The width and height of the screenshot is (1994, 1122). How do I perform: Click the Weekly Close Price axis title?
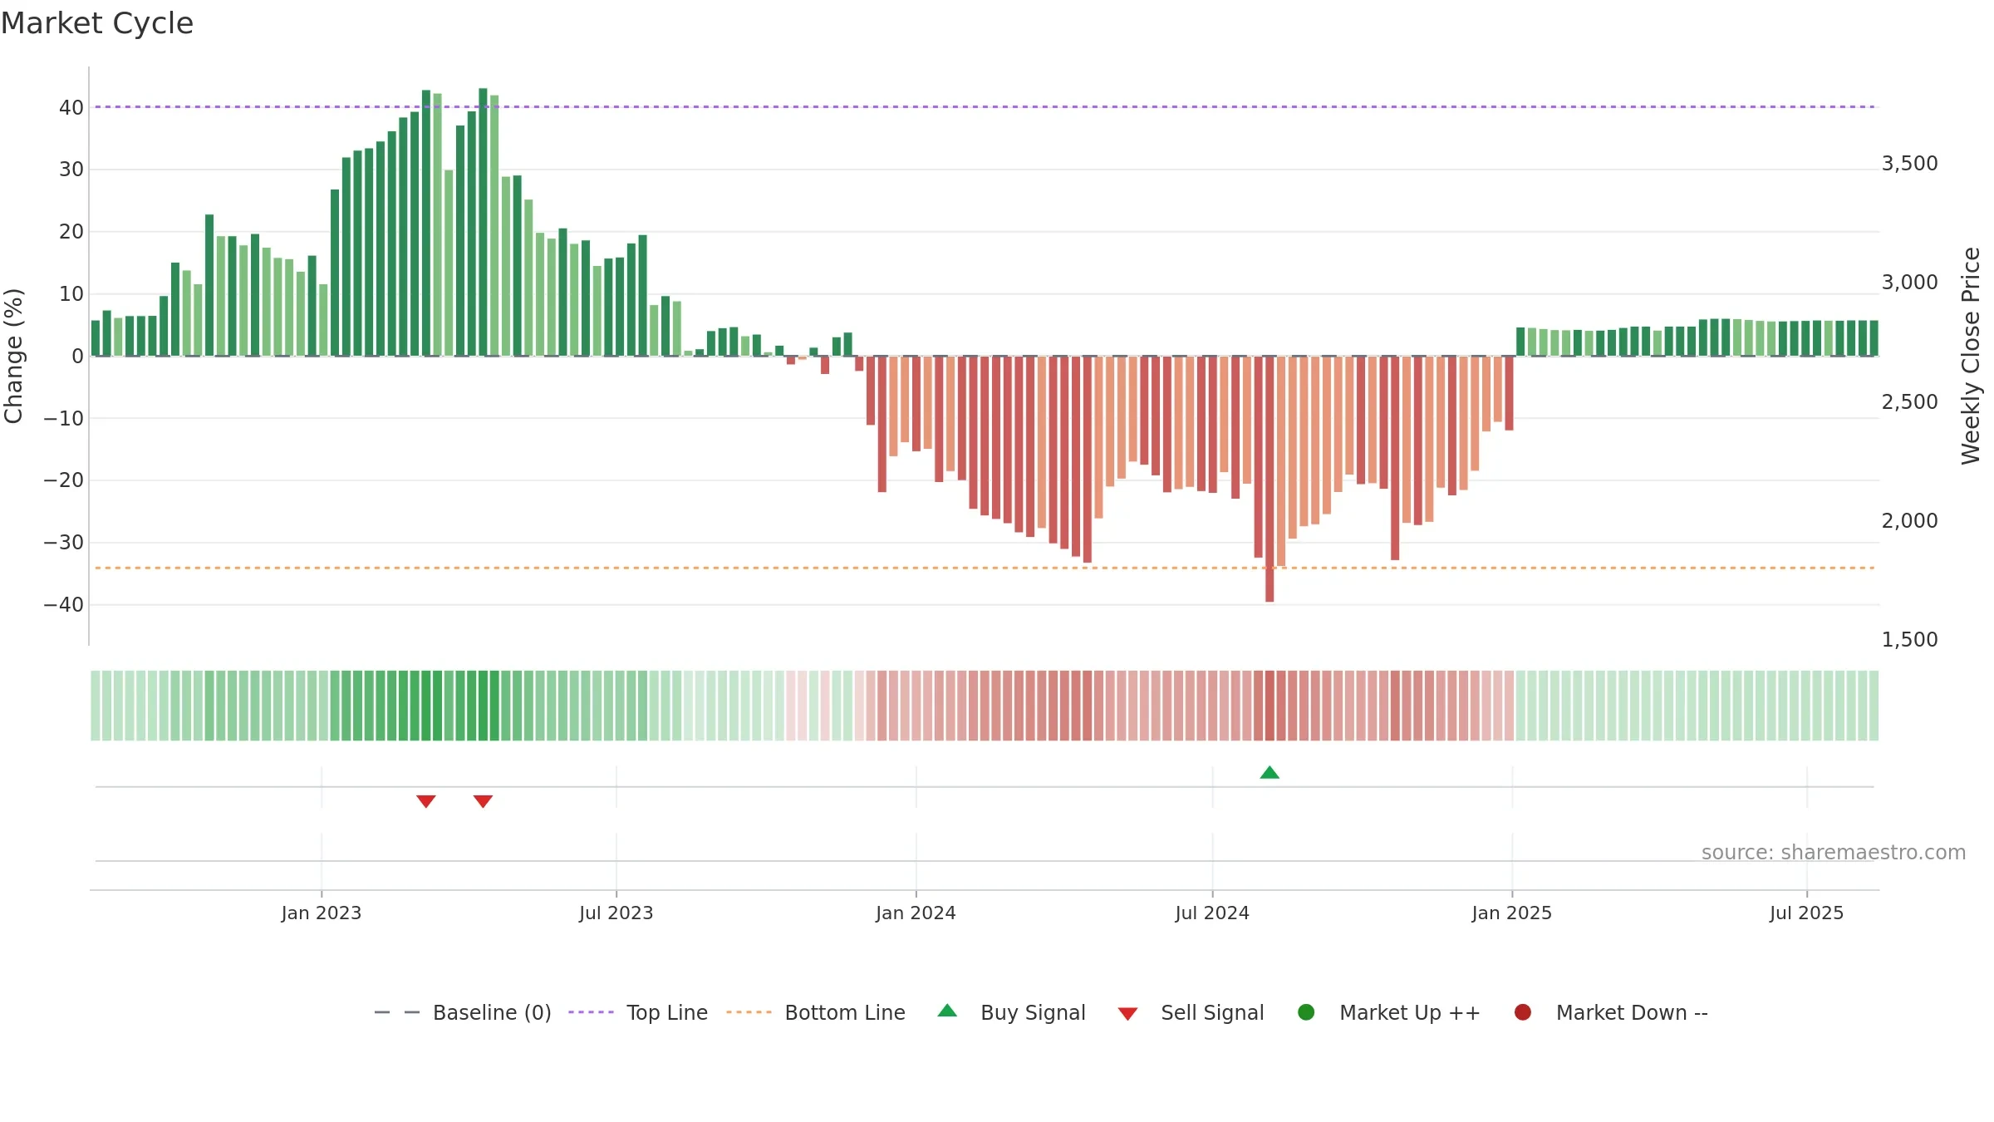(x=1971, y=356)
